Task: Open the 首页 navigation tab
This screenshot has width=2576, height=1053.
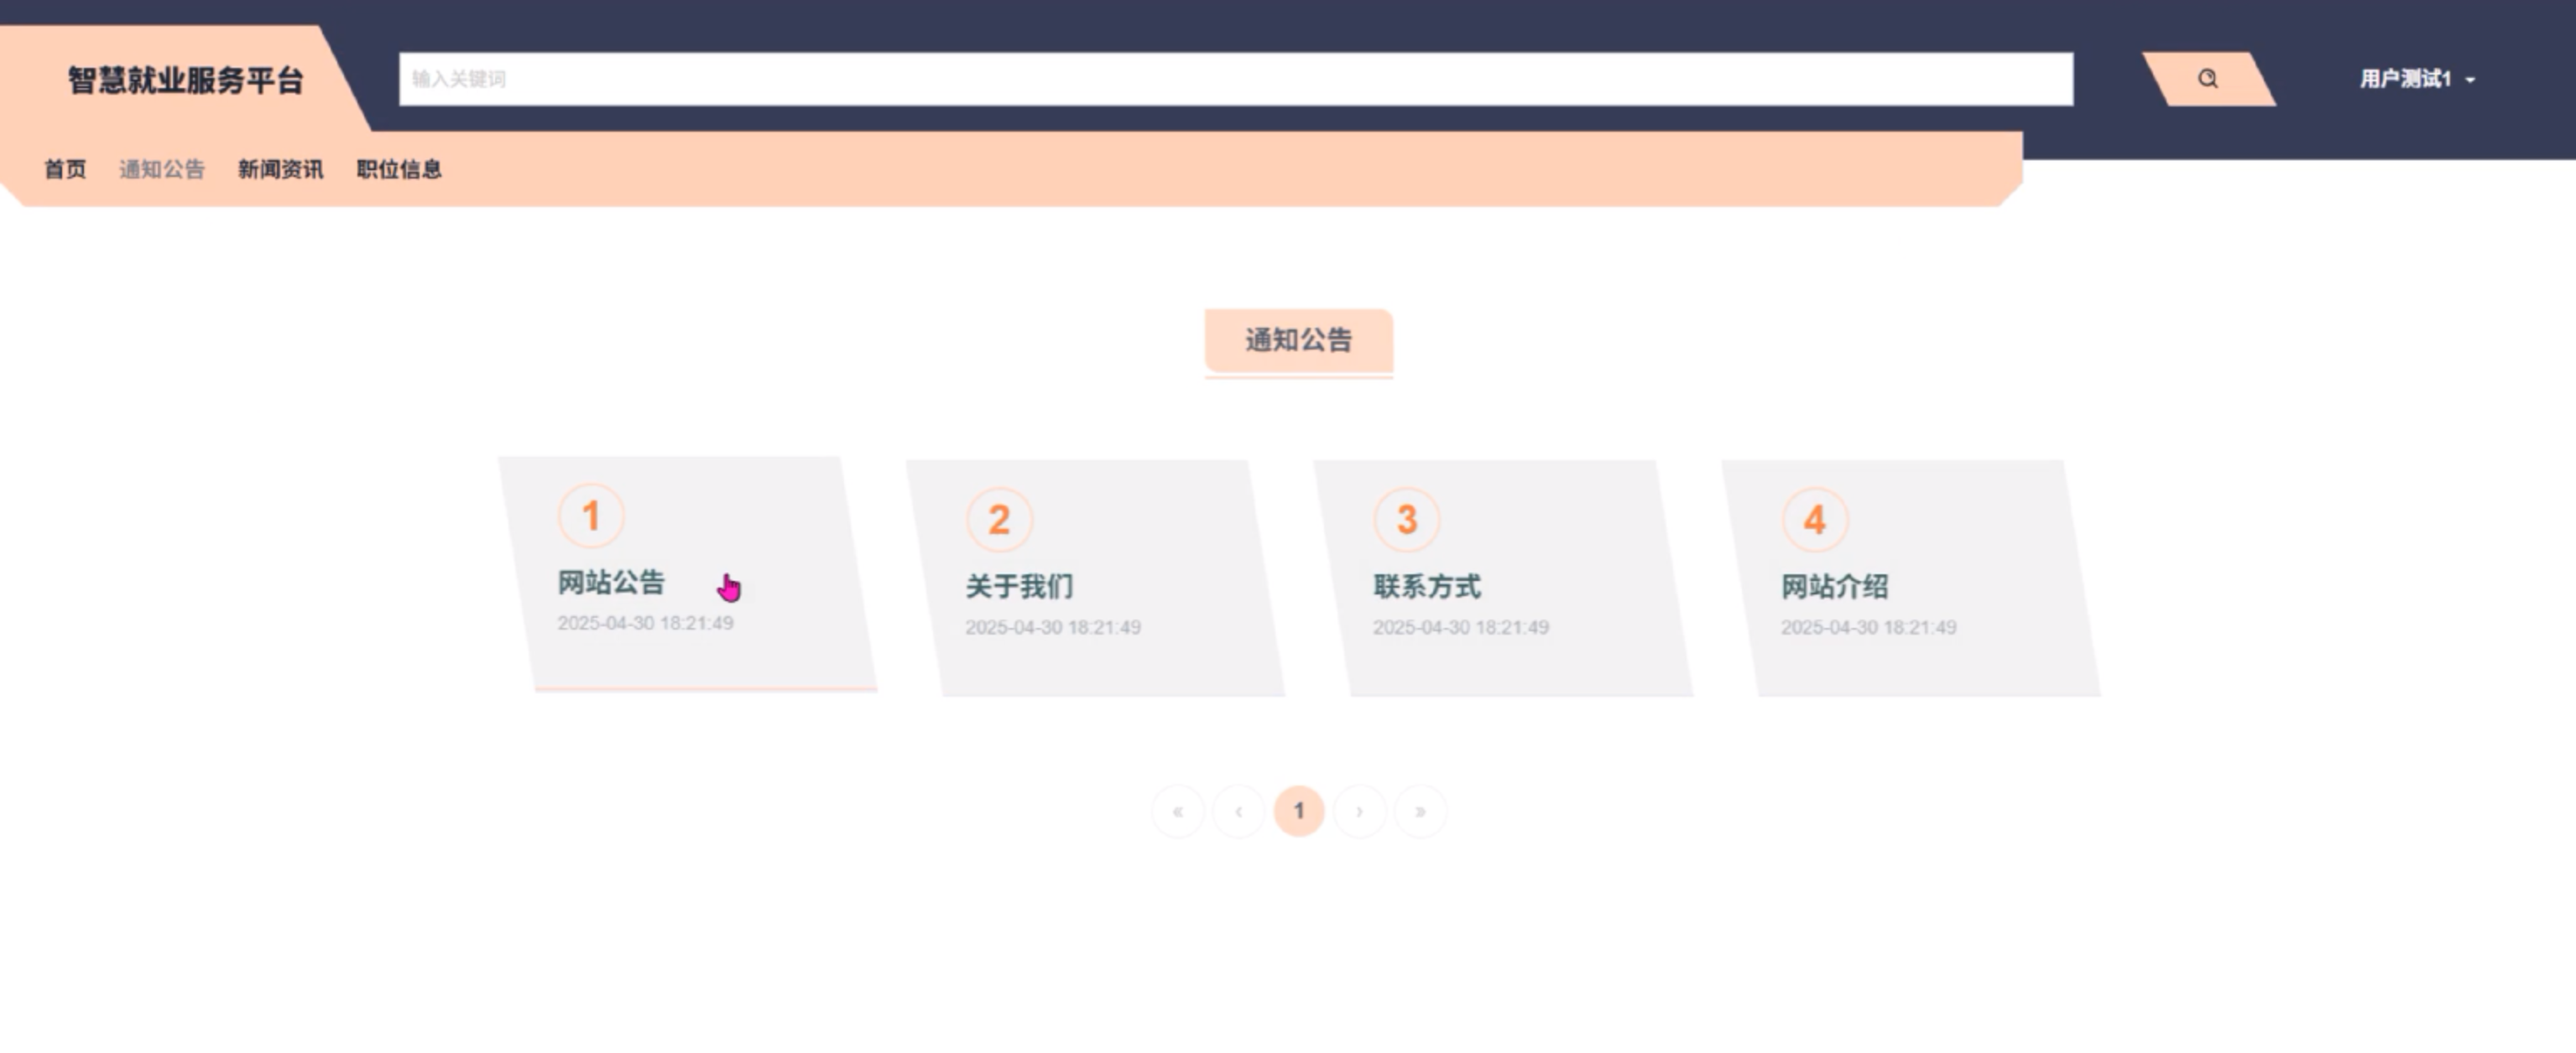Action: coord(65,169)
